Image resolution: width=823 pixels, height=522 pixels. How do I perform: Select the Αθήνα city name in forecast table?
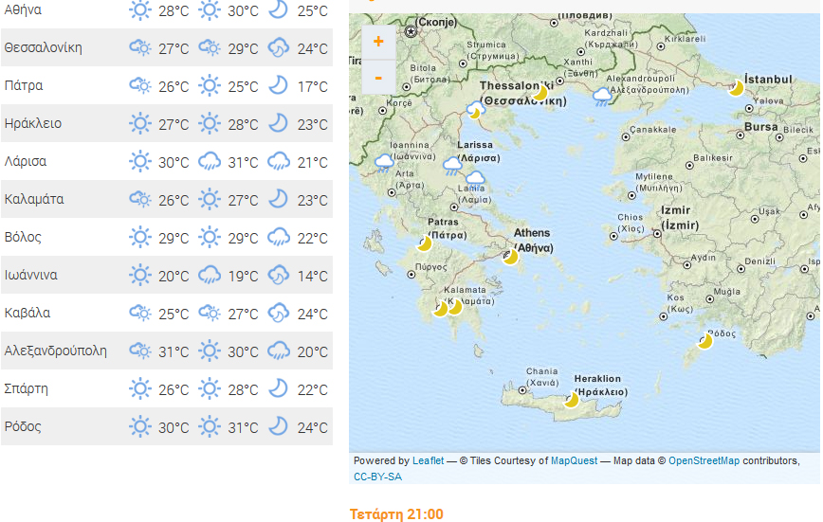click(x=22, y=10)
